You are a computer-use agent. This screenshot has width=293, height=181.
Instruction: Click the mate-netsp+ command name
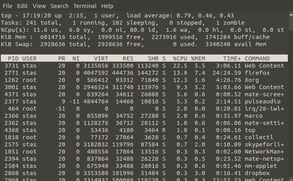pos(264,159)
